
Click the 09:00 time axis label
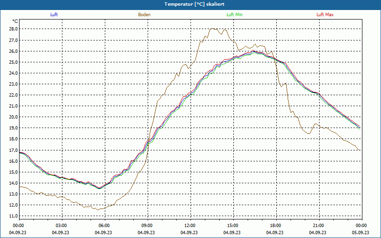(147, 226)
